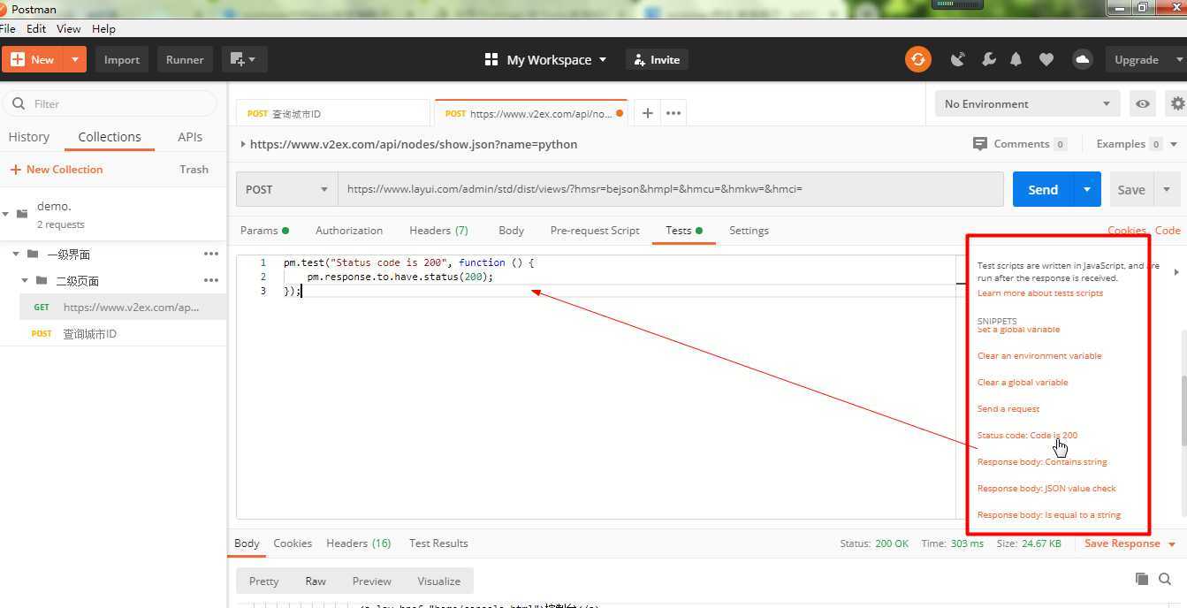Switch to the 查询城市ID request tab
Image resolution: width=1187 pixels, height=608 pixels.
click(333, 113)
